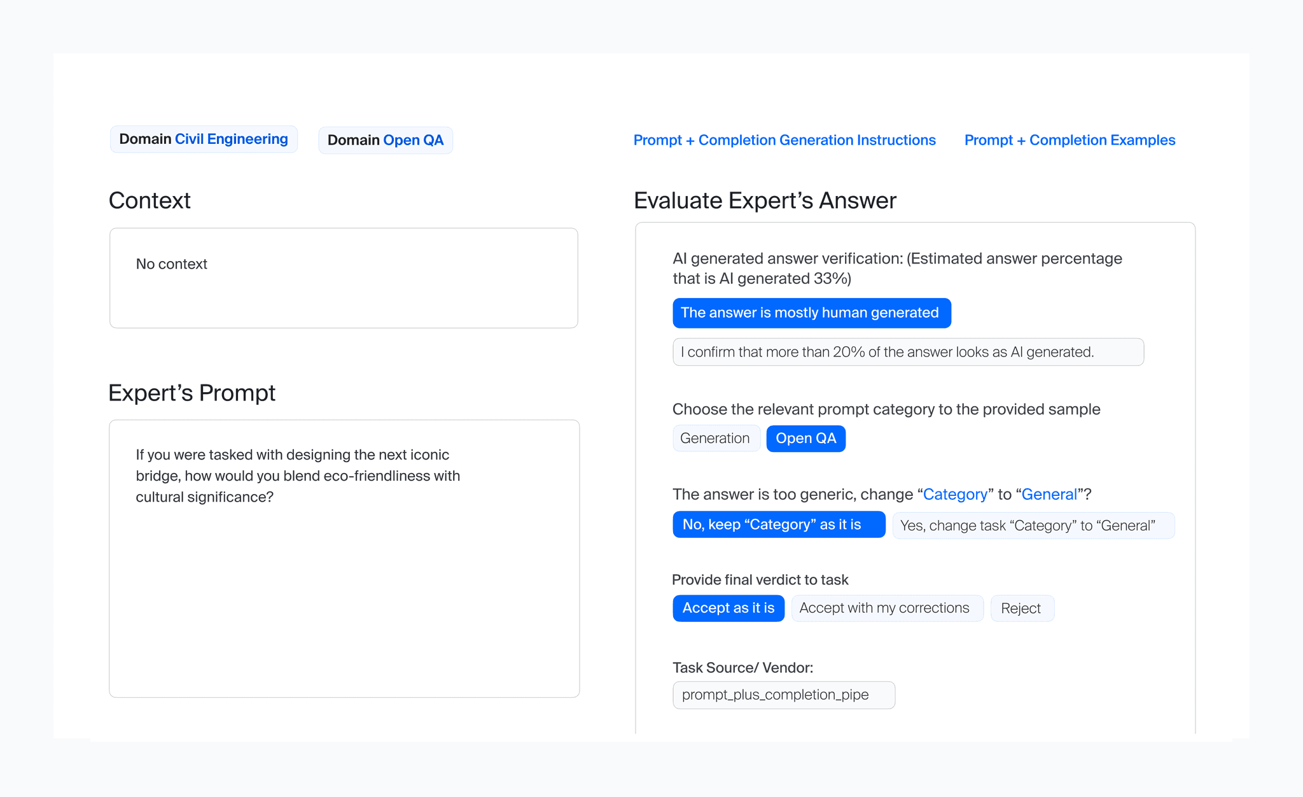Choose 'Accept with my corrections' verdict
1303x797 pixels.
click(x=887, y=608)
